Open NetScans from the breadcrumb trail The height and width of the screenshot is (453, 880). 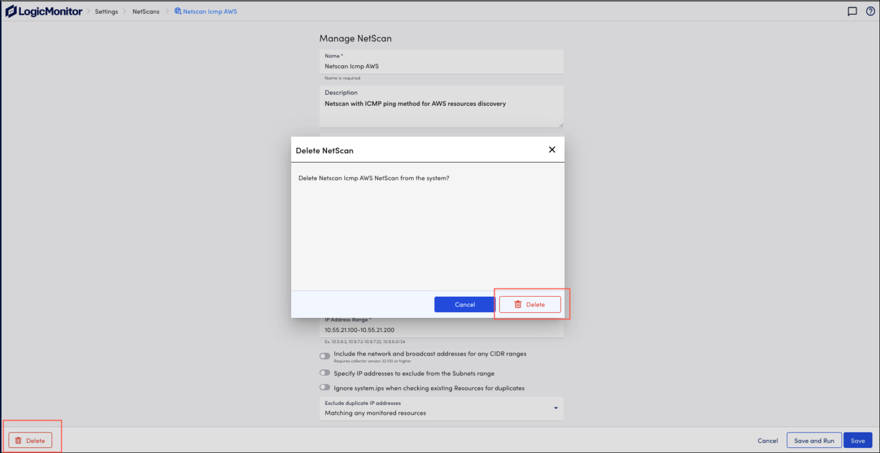coord(146,11)
